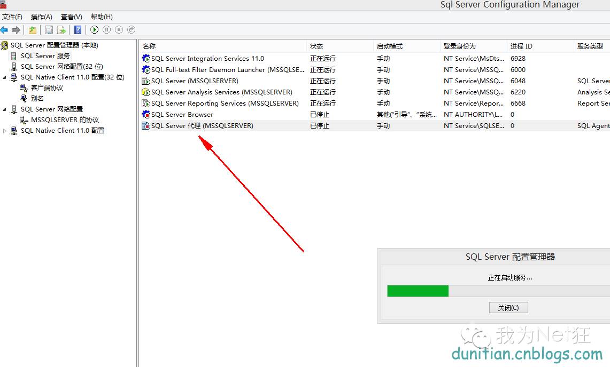
Task: Select 别名 in the tree
Action: coord(37,98)
